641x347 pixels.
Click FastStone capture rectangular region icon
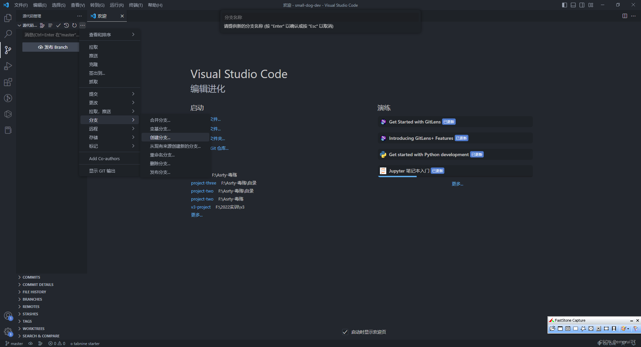click(x=576, y=329)
